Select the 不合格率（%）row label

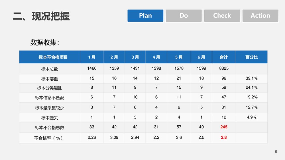point(48,138)
